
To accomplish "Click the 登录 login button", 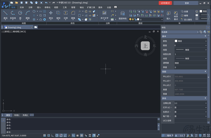I will pyautogui.click(x=187, y=3).
